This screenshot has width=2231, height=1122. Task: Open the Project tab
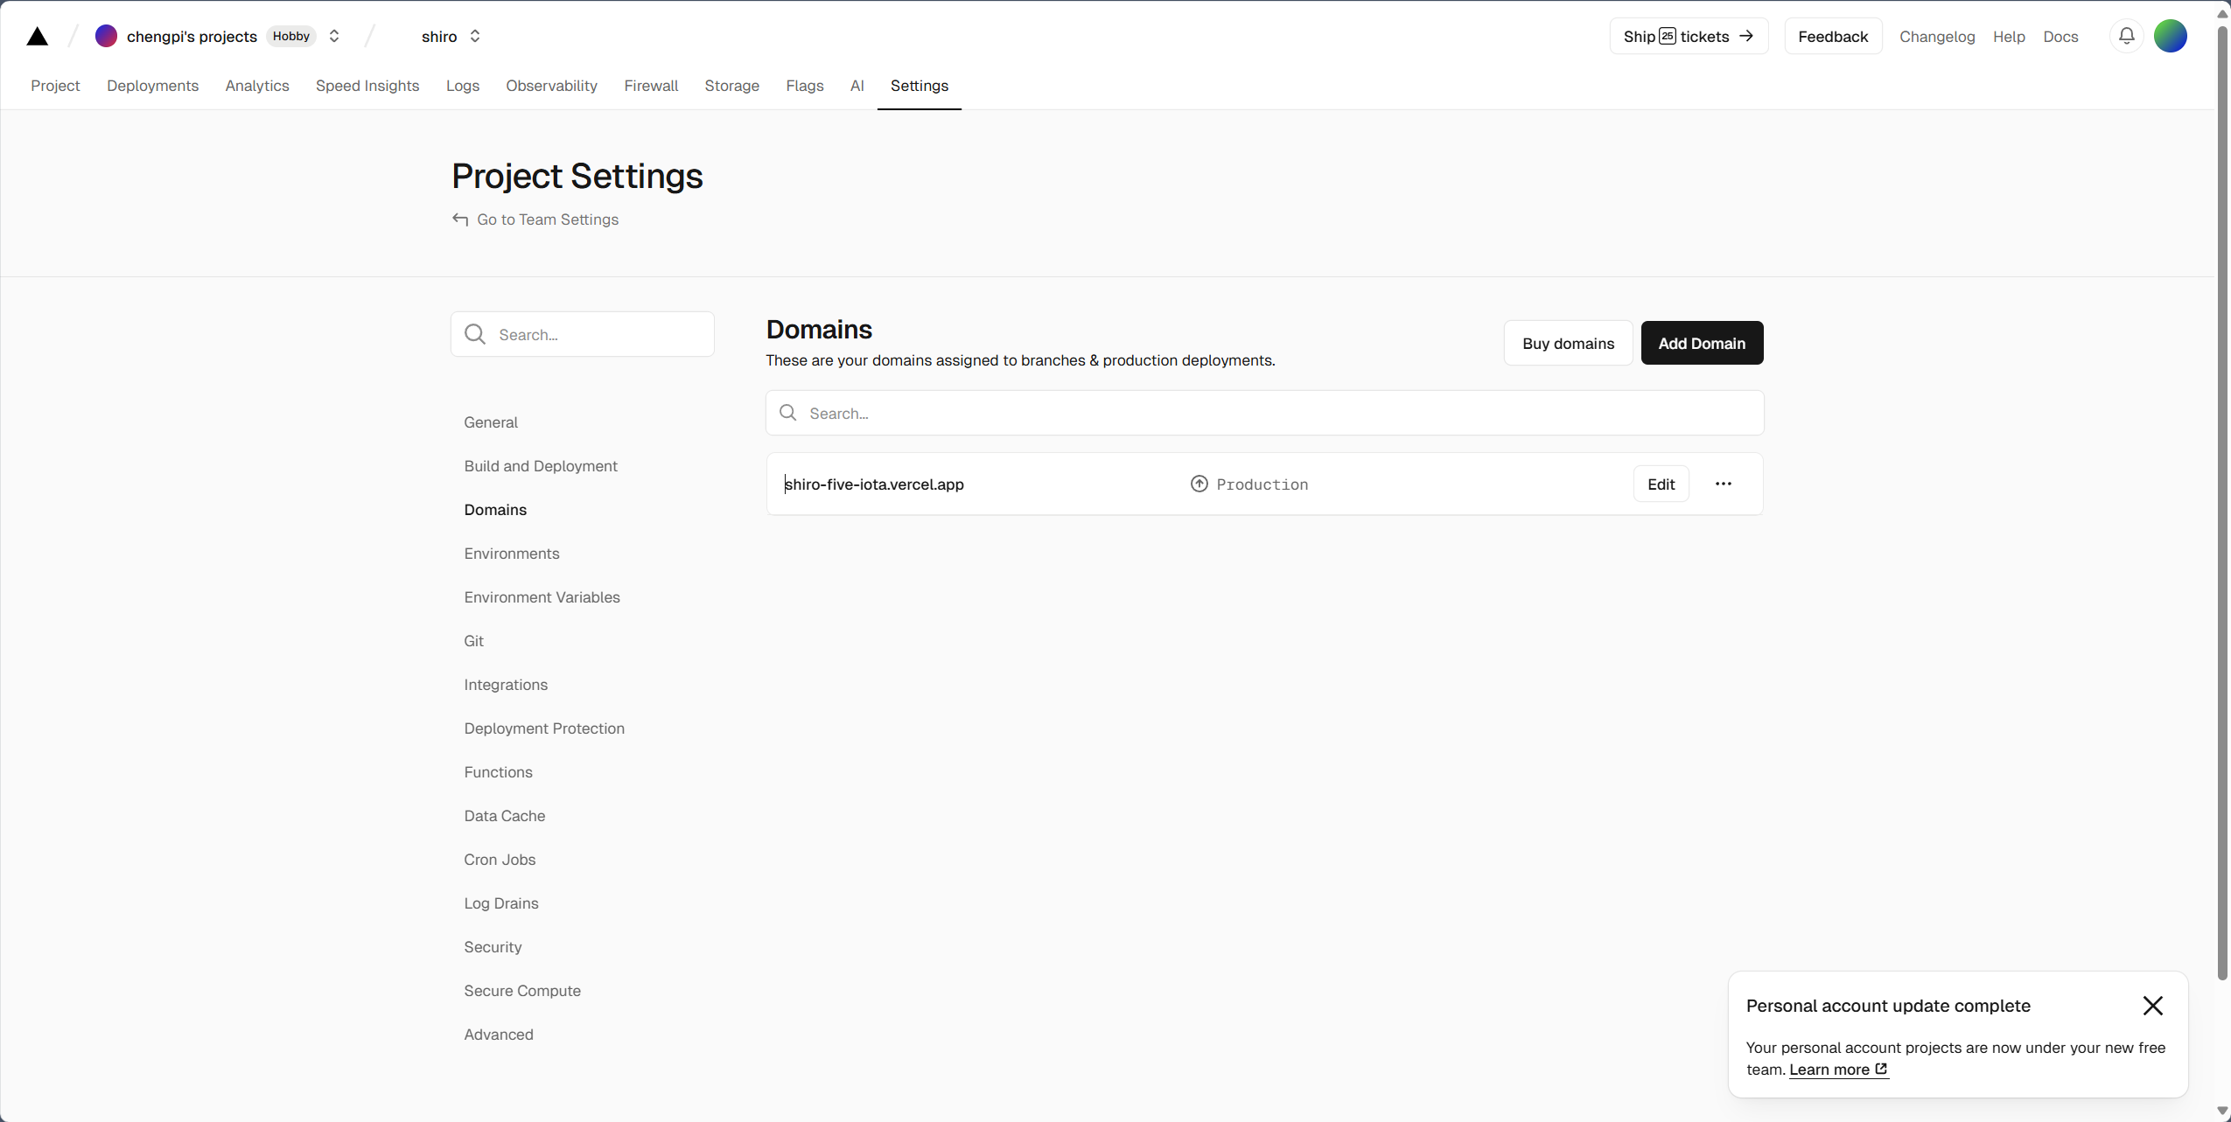pos(55,86)
